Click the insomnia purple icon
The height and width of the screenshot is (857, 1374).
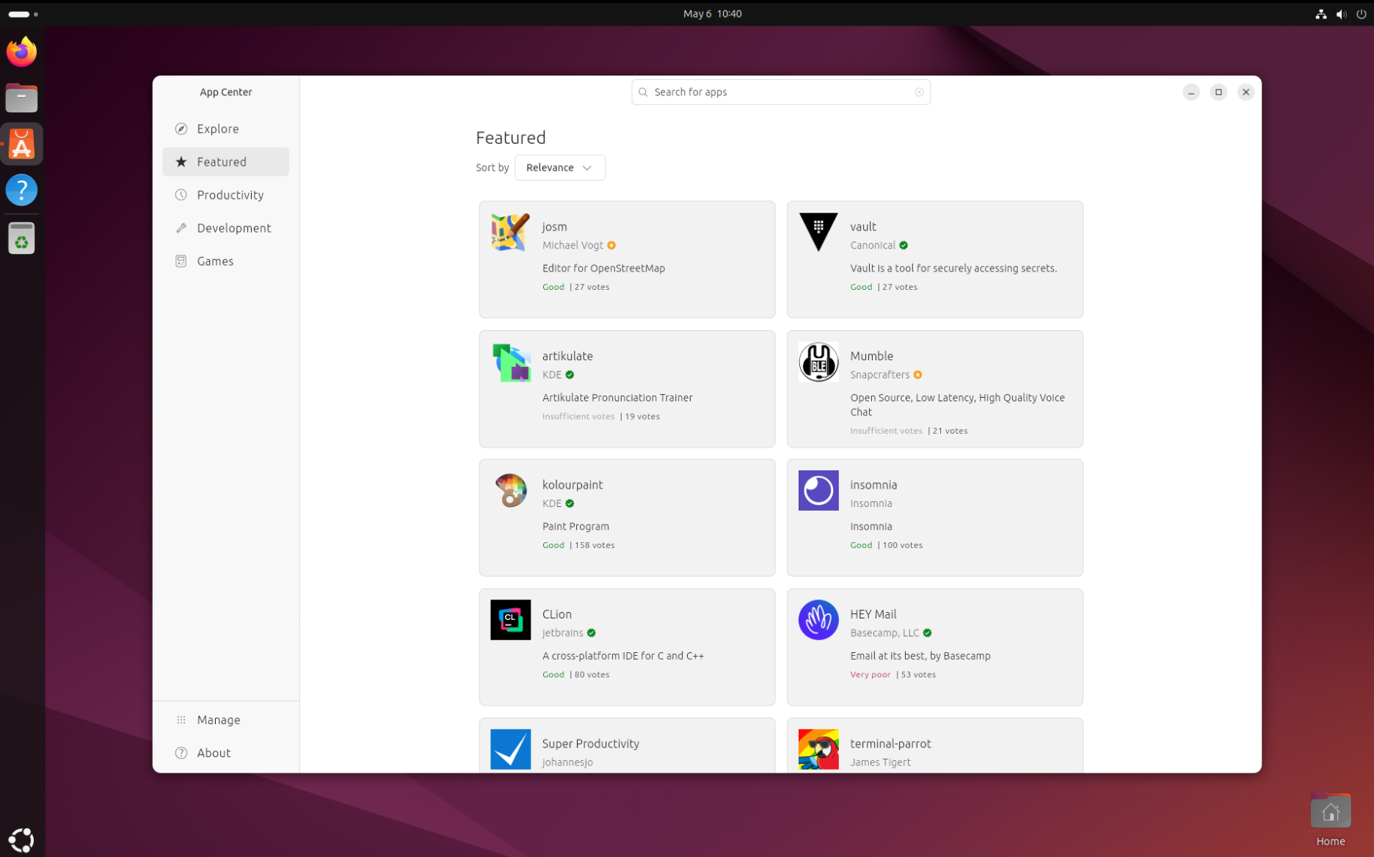pos(818,491)
